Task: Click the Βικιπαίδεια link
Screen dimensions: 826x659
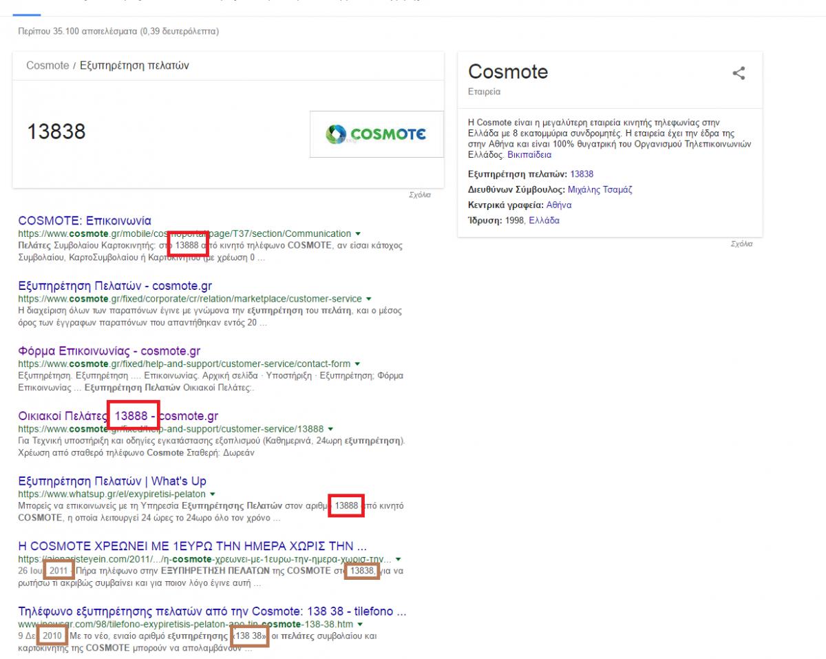Action: [529, 155]
